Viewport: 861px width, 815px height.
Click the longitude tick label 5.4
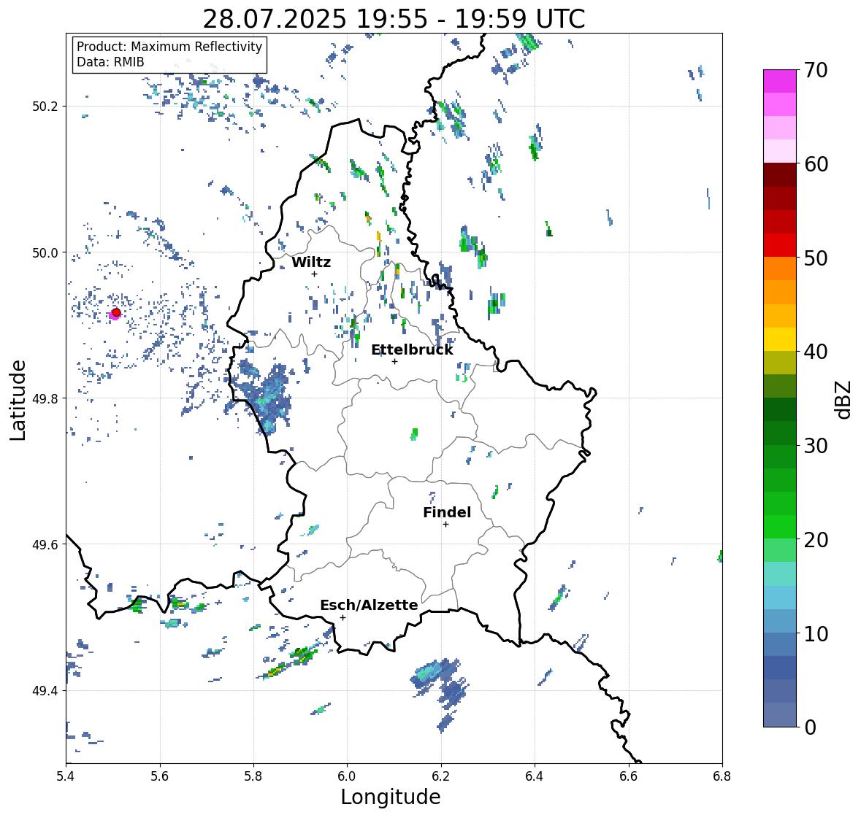pyautogui.click(x=66, y=776)
